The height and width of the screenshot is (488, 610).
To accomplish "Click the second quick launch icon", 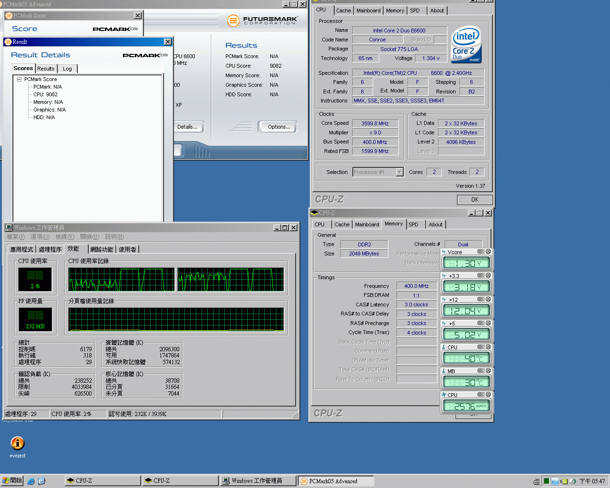I will (41, 481).
